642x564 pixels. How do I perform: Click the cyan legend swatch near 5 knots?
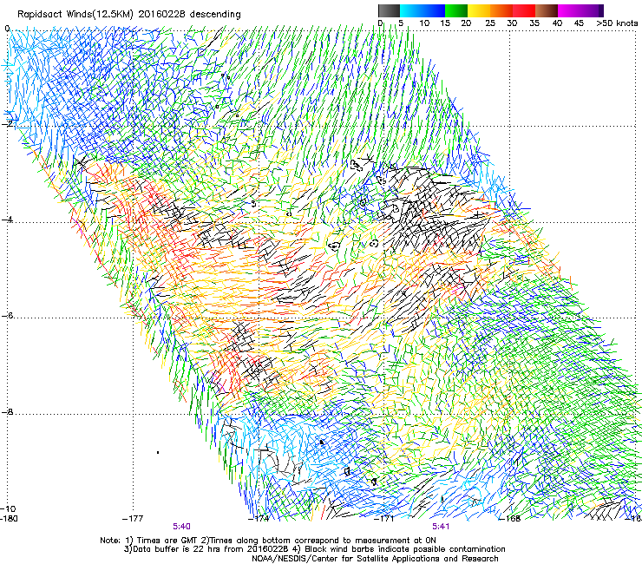coord(411,10)
